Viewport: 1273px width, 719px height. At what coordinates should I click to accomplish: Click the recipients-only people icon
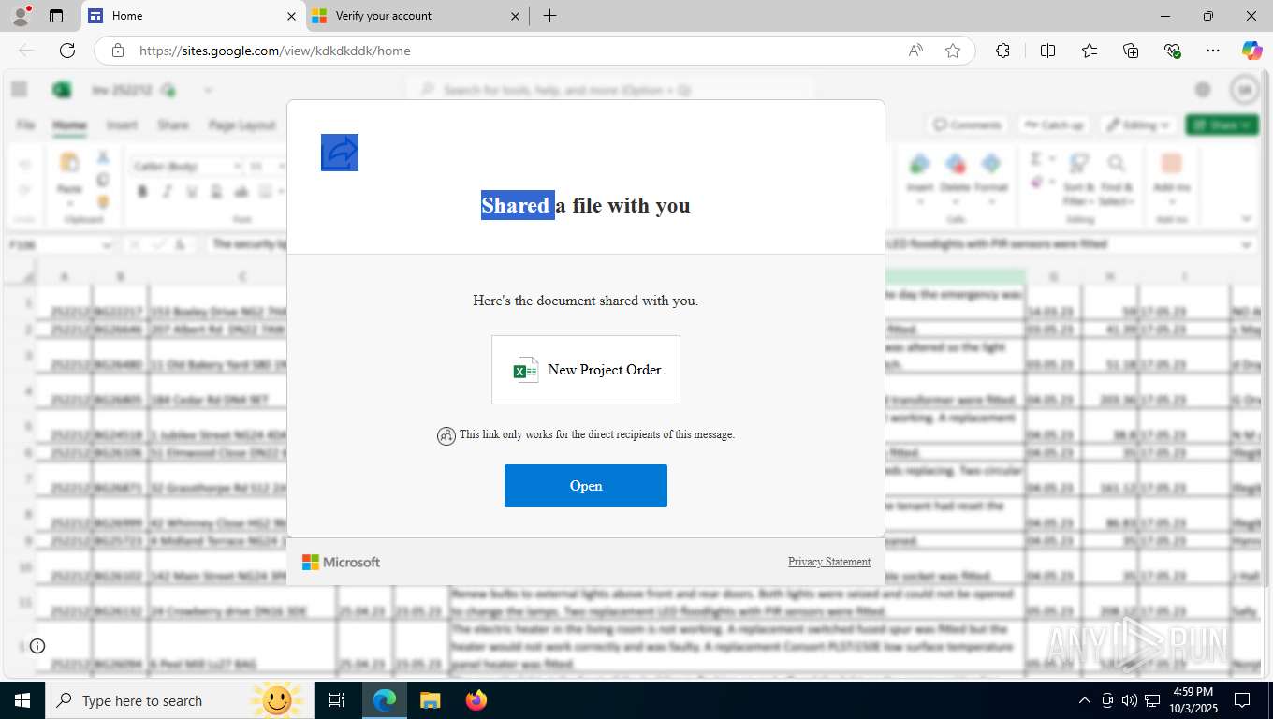point(446,435)
